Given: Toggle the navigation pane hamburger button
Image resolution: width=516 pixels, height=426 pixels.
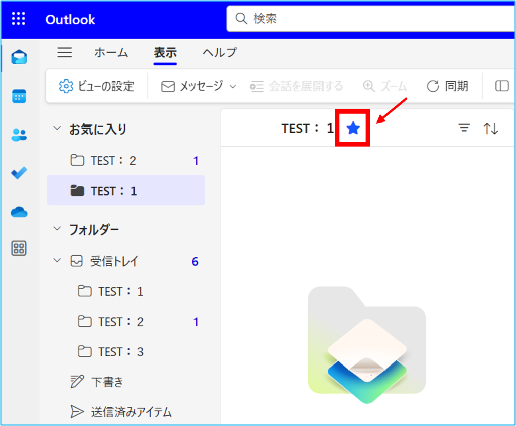Looking at the screenshot, I should [64, 52].
